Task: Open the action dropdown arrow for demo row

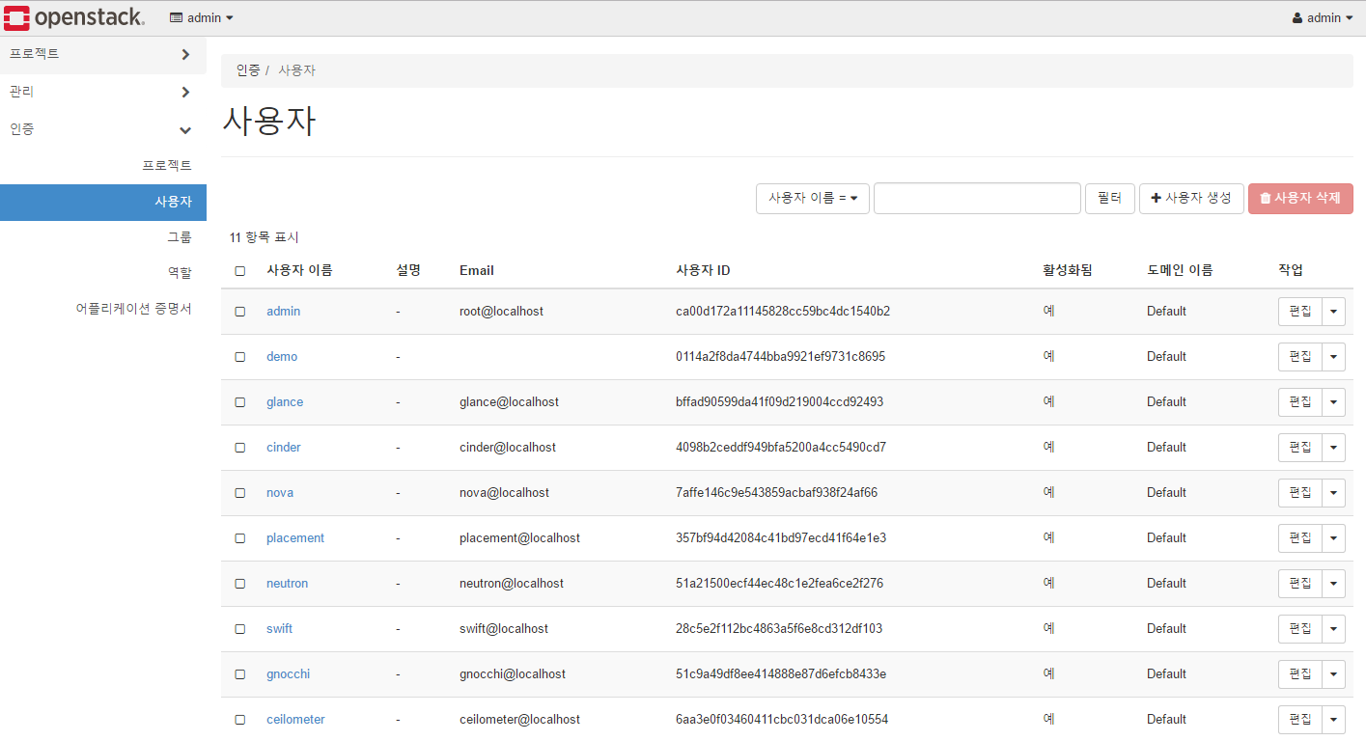Action: 1333,357
